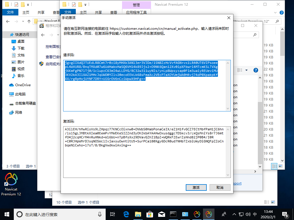Click Explorer back arrow in left window

pos(8,21)
